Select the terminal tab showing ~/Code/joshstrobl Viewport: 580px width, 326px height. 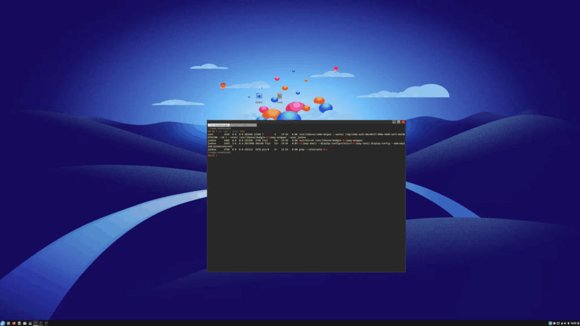point(219,125)
